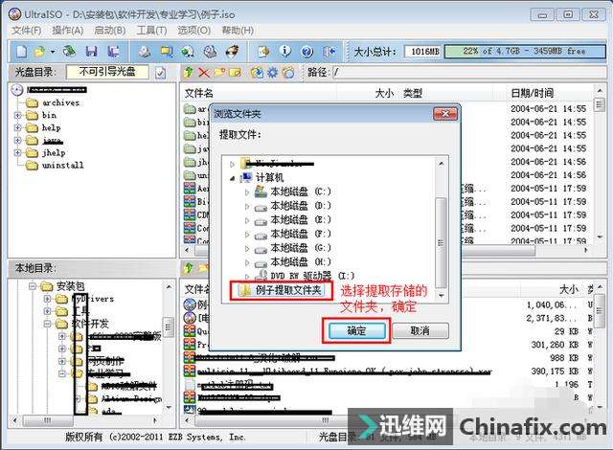Click the green Up arrow in local toolbar

[189, 268]
